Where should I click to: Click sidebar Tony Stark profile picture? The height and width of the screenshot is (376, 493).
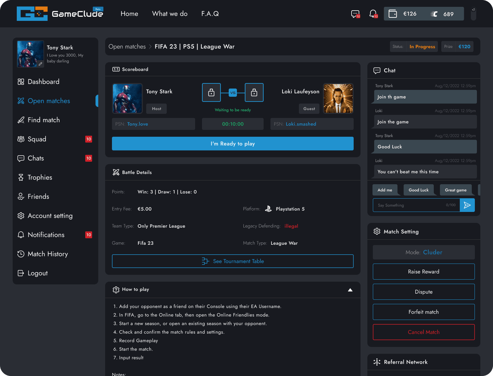30,54
